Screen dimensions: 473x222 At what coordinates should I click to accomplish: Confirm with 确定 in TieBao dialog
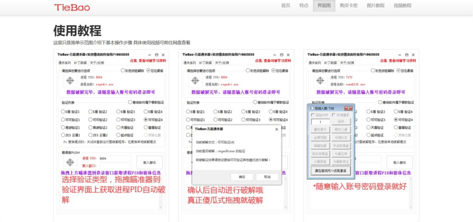242,177
